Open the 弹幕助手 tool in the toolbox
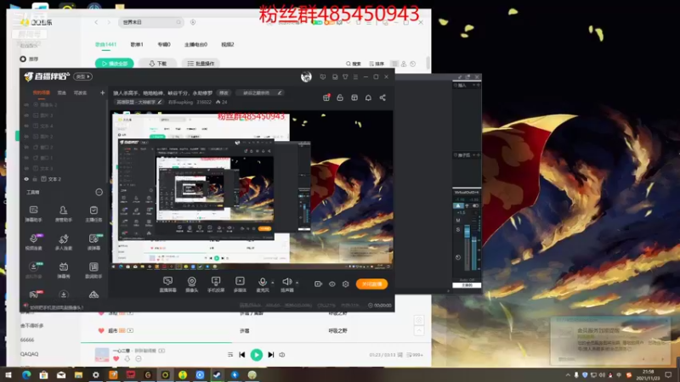The image size is (680, 382). [33, 214]
